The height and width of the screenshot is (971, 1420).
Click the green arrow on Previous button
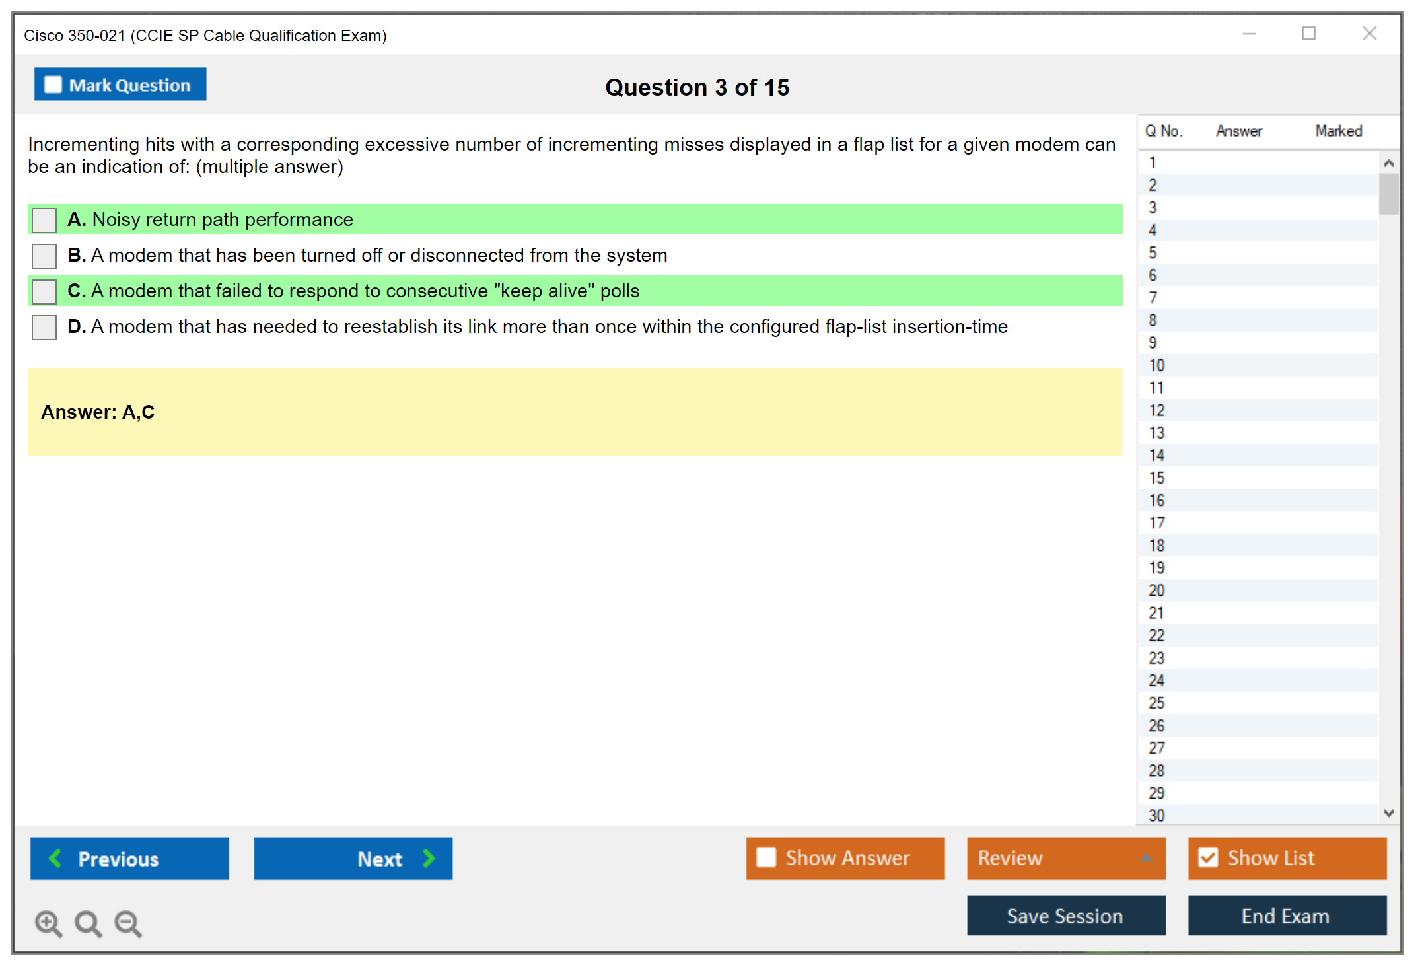55,858
